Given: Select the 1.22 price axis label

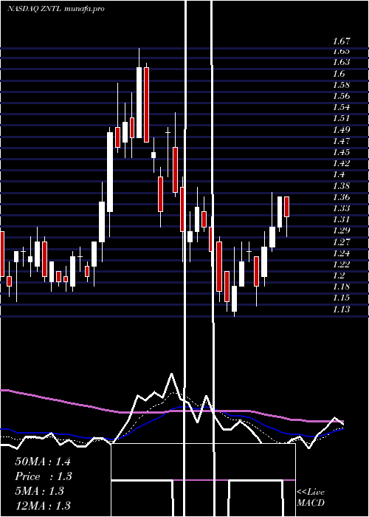Looking at the screenshot, I should click(341, 264).
